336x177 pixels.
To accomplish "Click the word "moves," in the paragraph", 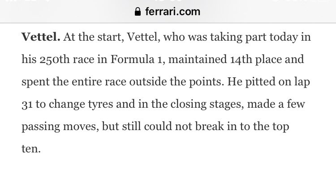I will [x=81, y=127].
